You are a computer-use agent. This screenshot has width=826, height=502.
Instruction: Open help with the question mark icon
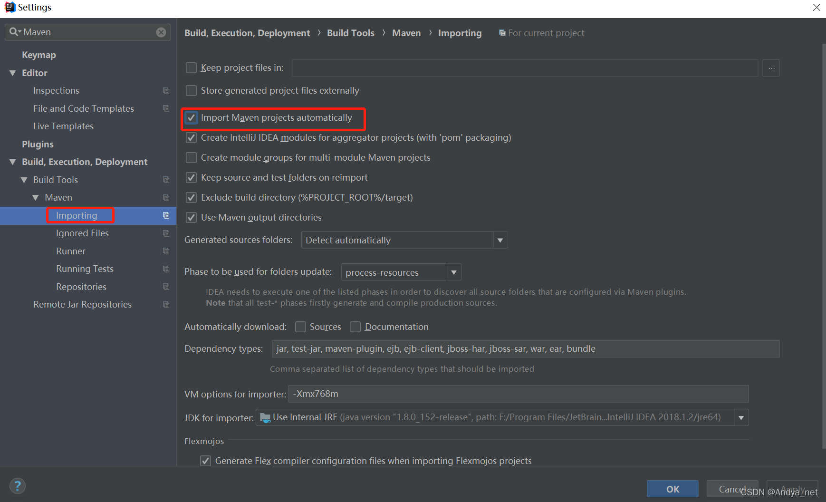point(17,486)
